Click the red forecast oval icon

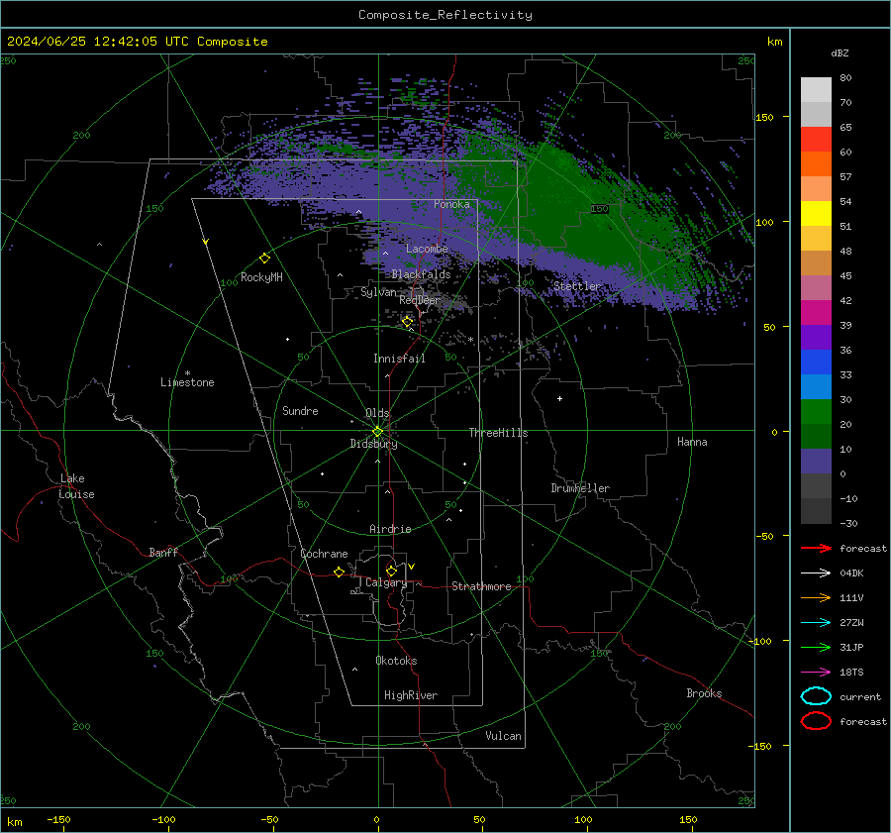pos(816,721)
